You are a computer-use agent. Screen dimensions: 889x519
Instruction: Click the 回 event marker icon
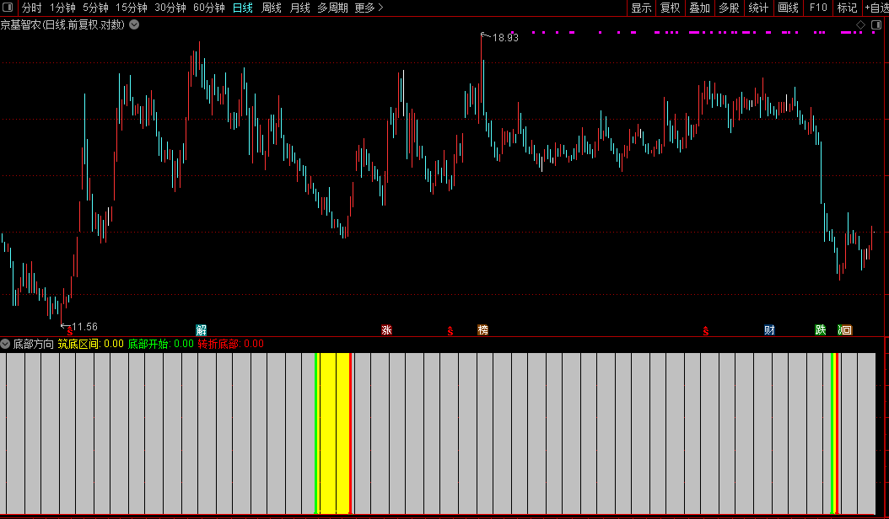coord(845,329)
